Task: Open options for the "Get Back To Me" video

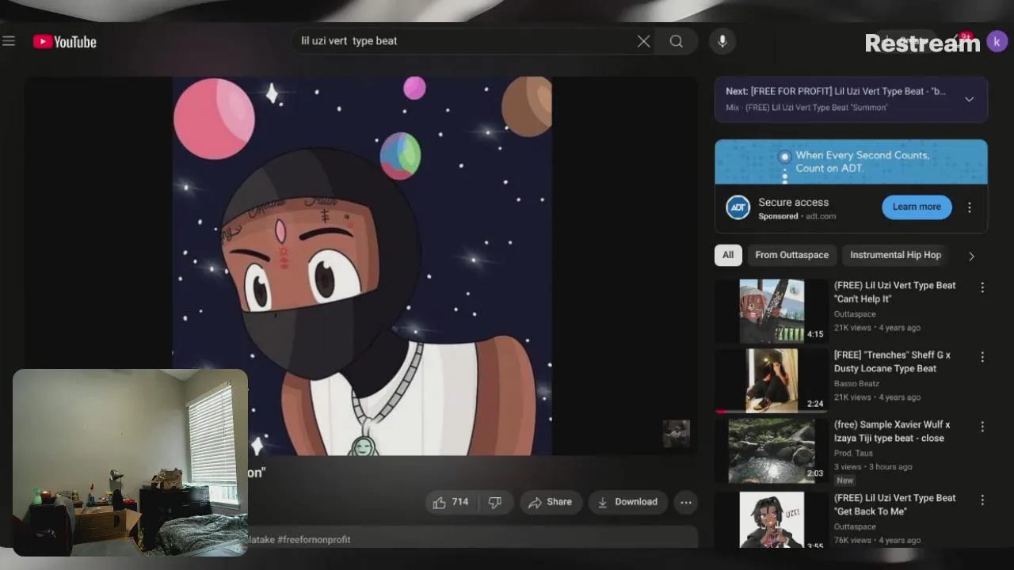Action: click(x=982, y=500)
